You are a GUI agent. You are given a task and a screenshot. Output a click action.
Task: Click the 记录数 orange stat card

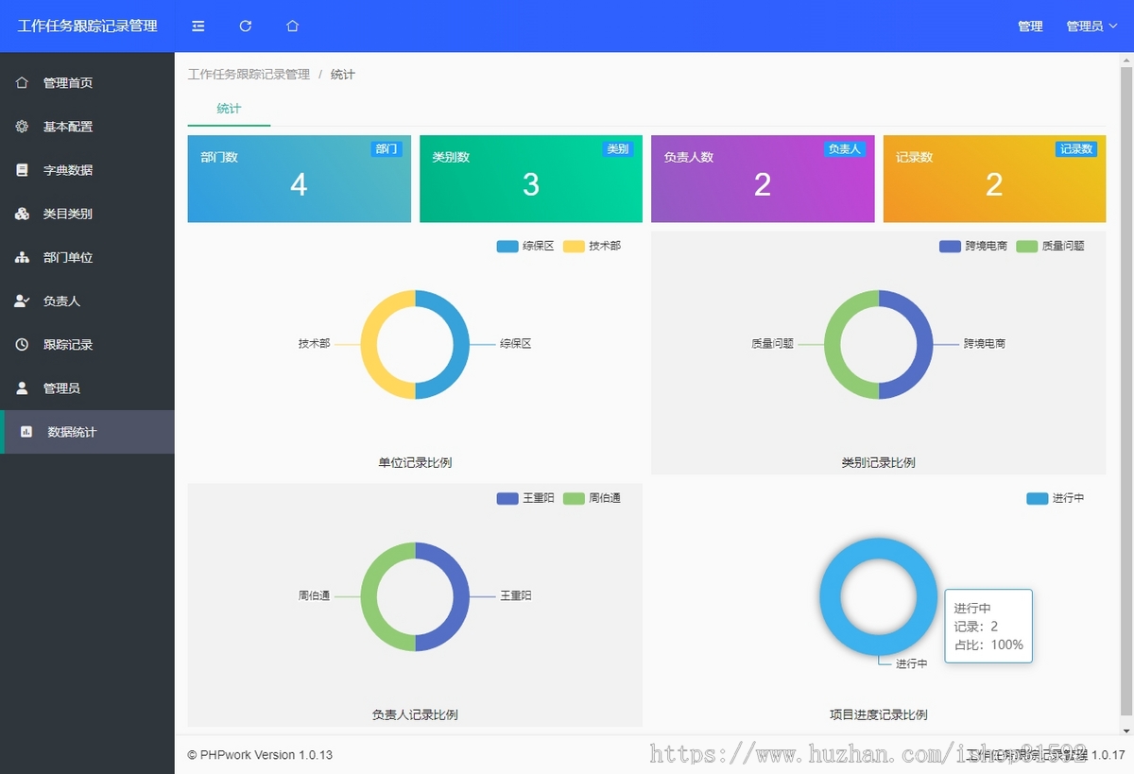click(x=994, y=180)
